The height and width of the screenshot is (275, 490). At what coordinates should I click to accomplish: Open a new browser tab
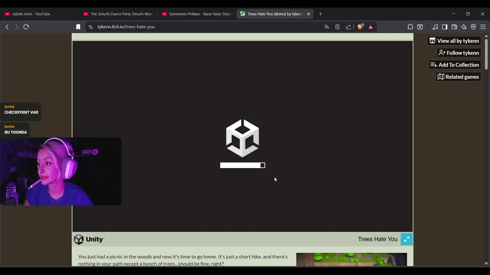320,14
